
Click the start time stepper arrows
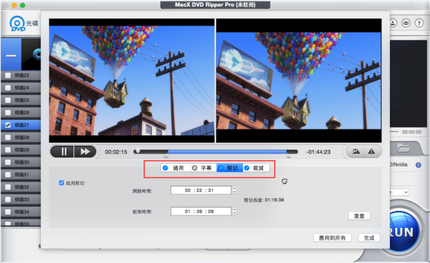point(234,190)
